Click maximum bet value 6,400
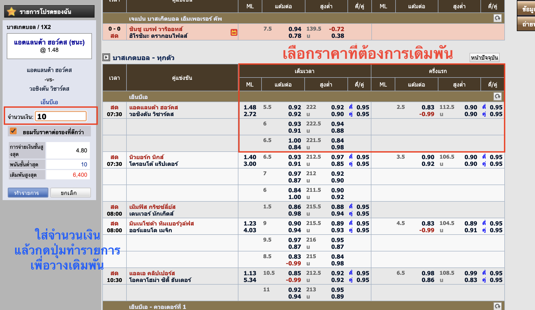The width and height of the screenshot is (535, 310). point(80,175)
